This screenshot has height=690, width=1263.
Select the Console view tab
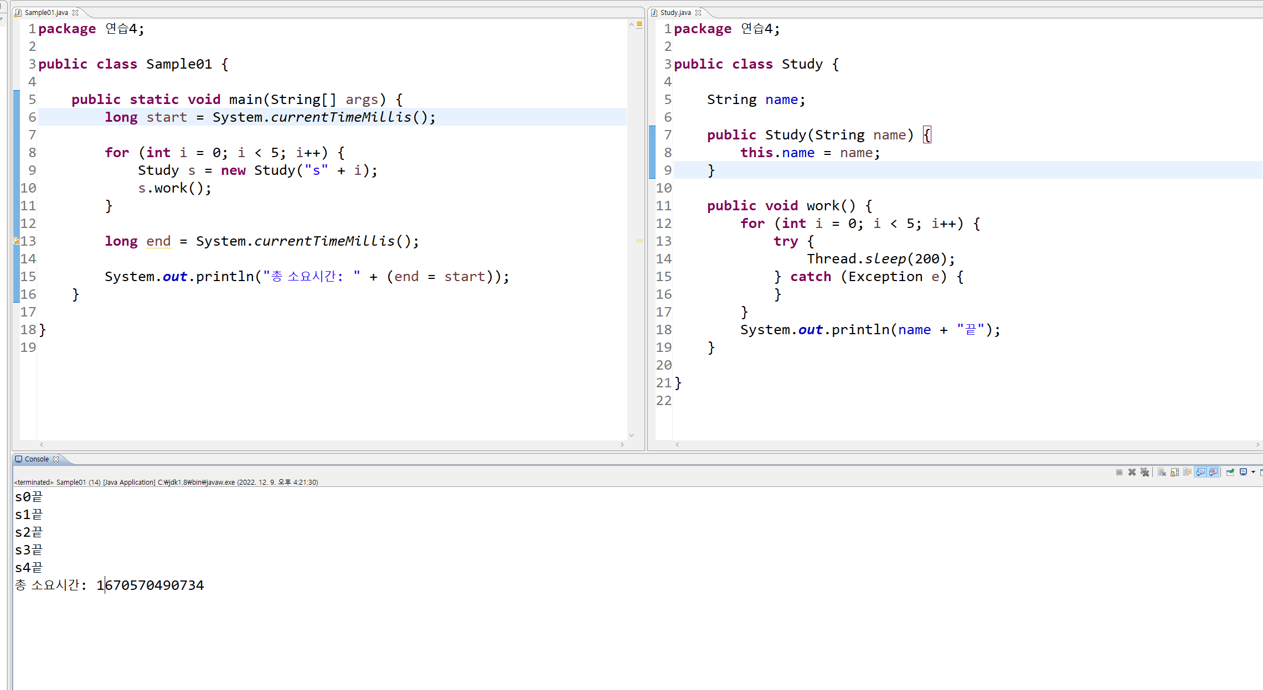pyautogui.click(x=36, y=459)
